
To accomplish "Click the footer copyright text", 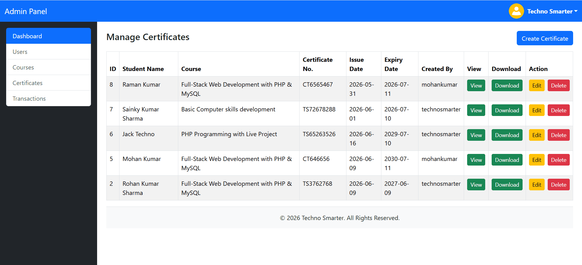I will coord(340,218).
